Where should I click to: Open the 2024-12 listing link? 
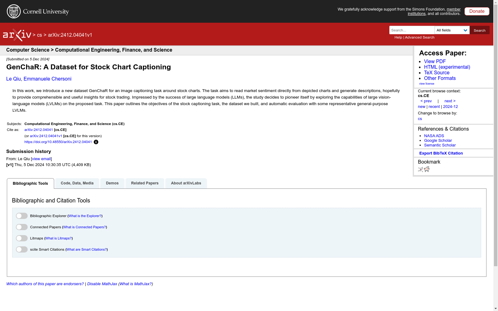pos(450,107)
